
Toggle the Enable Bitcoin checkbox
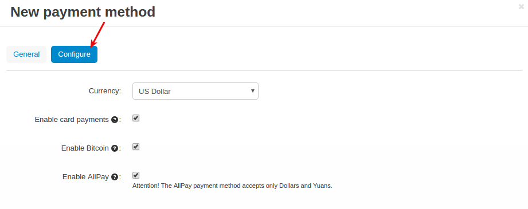pos(136,147)
